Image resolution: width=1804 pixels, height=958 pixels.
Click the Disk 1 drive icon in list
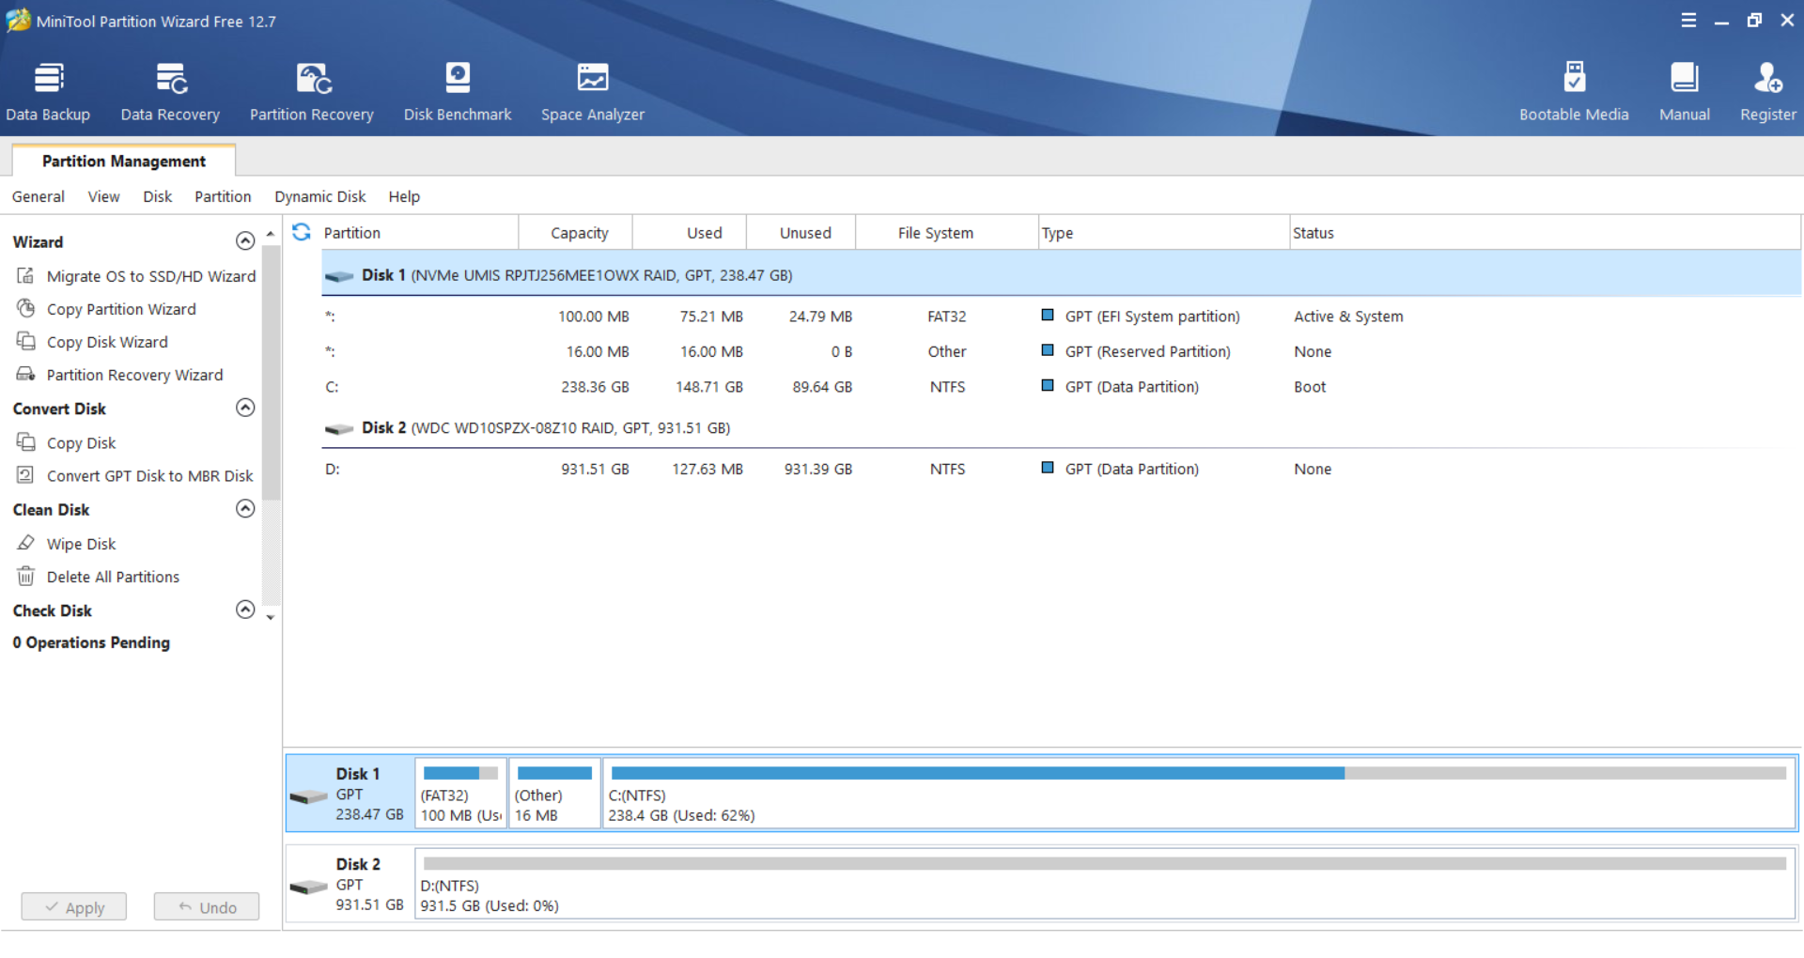click(339, 276)
